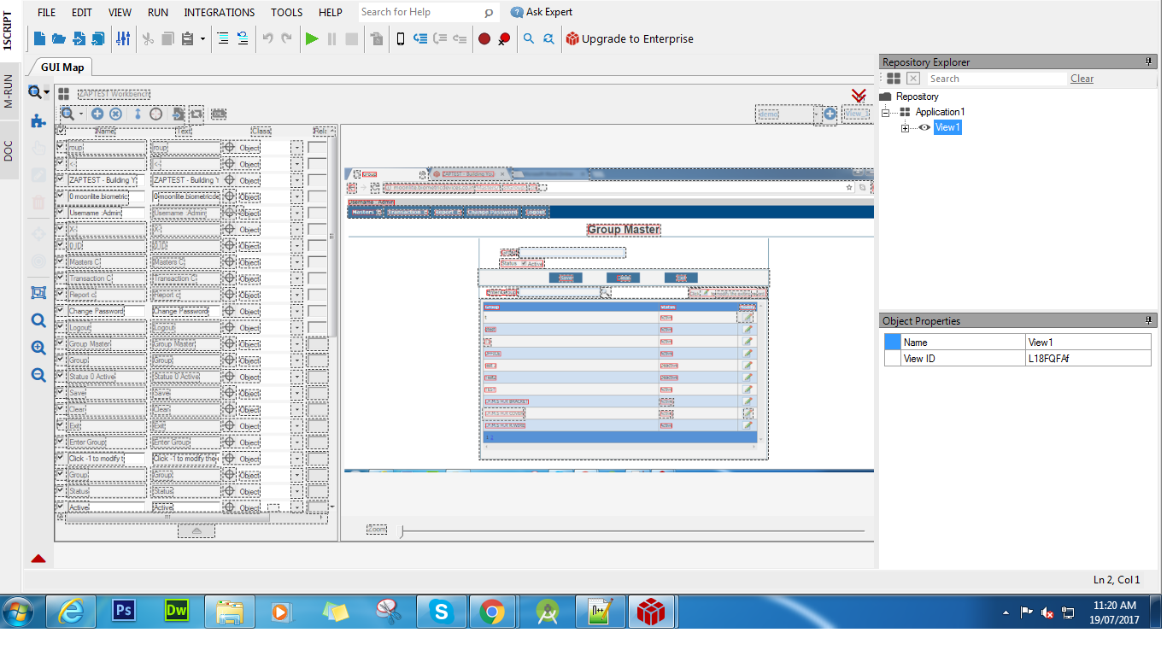The width and height of the screenshot is (1167, 656).
Task: Switch to the M-RUN side tab
Action: click(9, 91)
